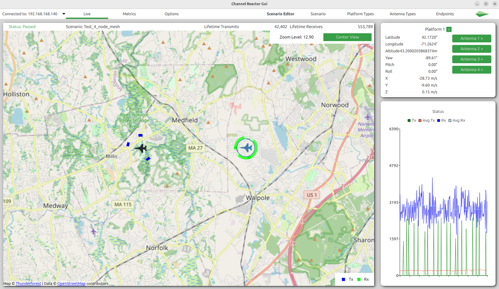Click a blue Tx node marker on the map
Screen dimensions: 499x289
coord(140,135)
